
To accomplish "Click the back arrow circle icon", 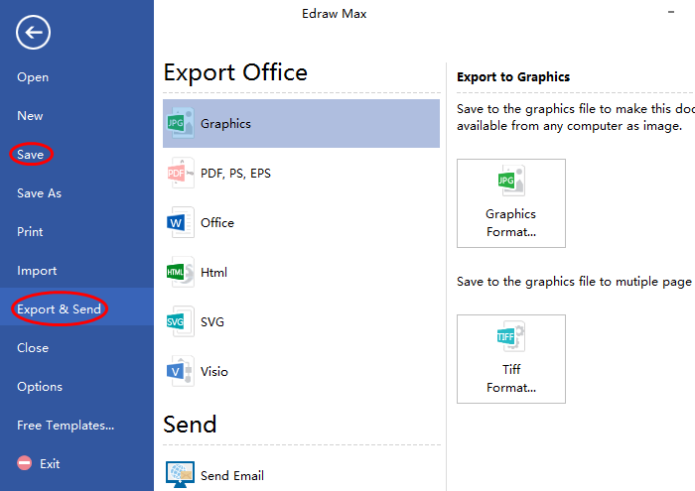I will (33, 33).
